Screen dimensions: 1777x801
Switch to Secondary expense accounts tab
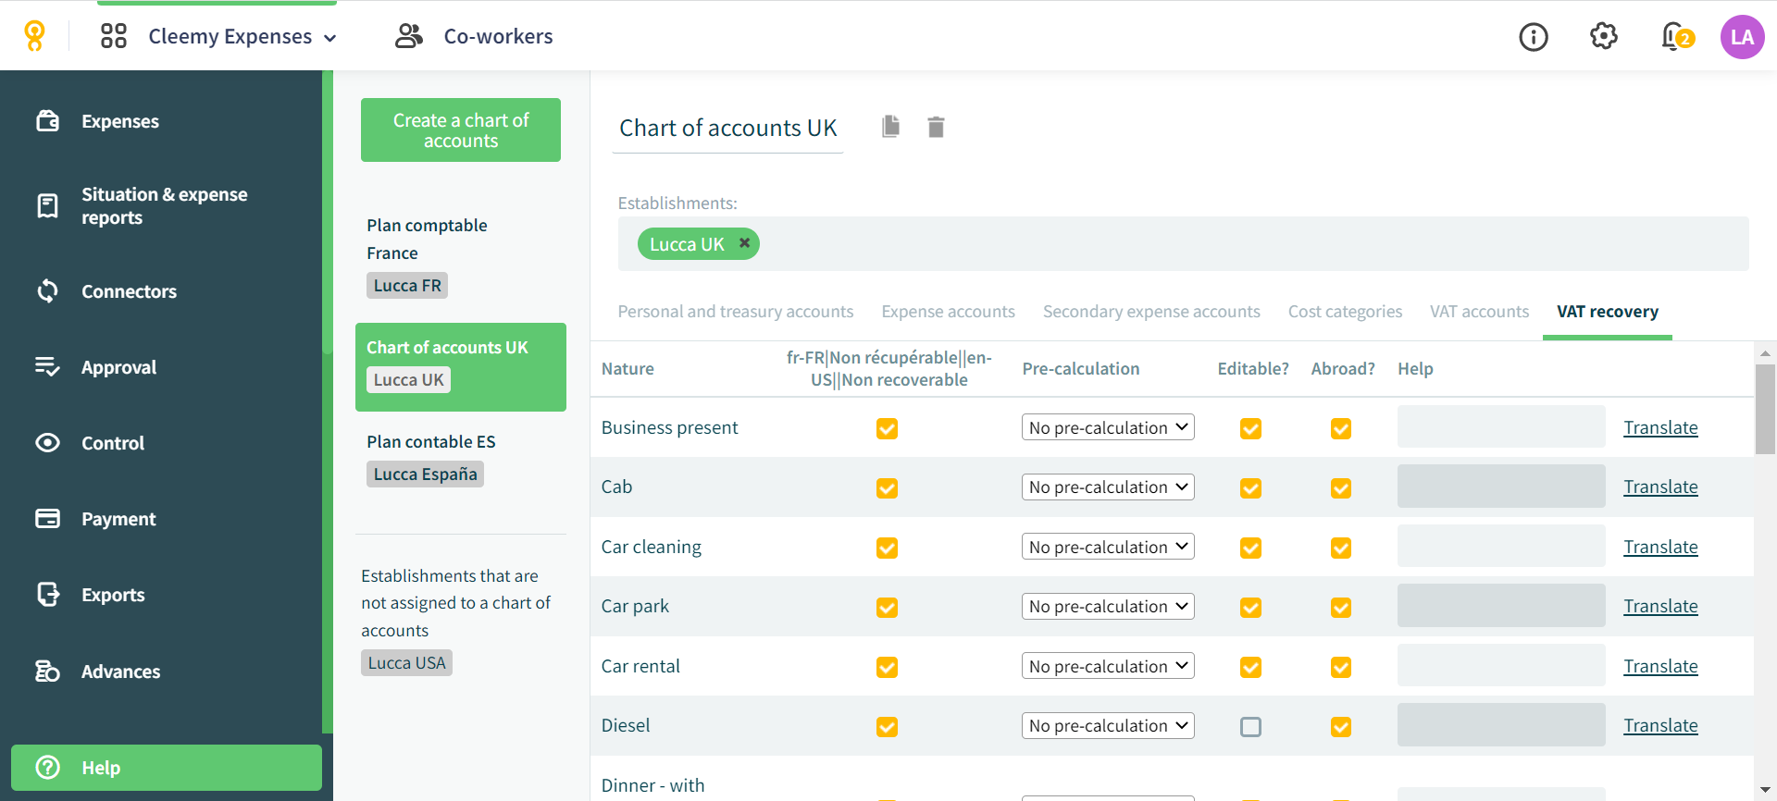[1151, 312]
